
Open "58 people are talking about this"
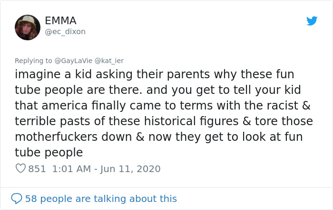(101, 199)
